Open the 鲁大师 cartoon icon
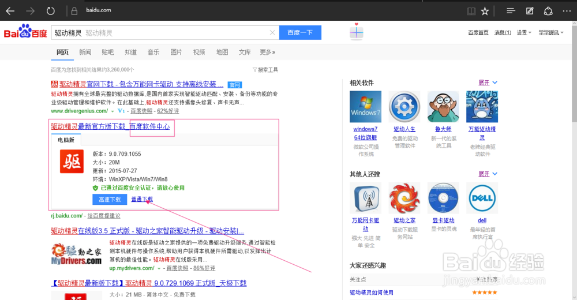The height and width of the screenshot is (300, 577). pyautogui.click(x=443, y=107)
